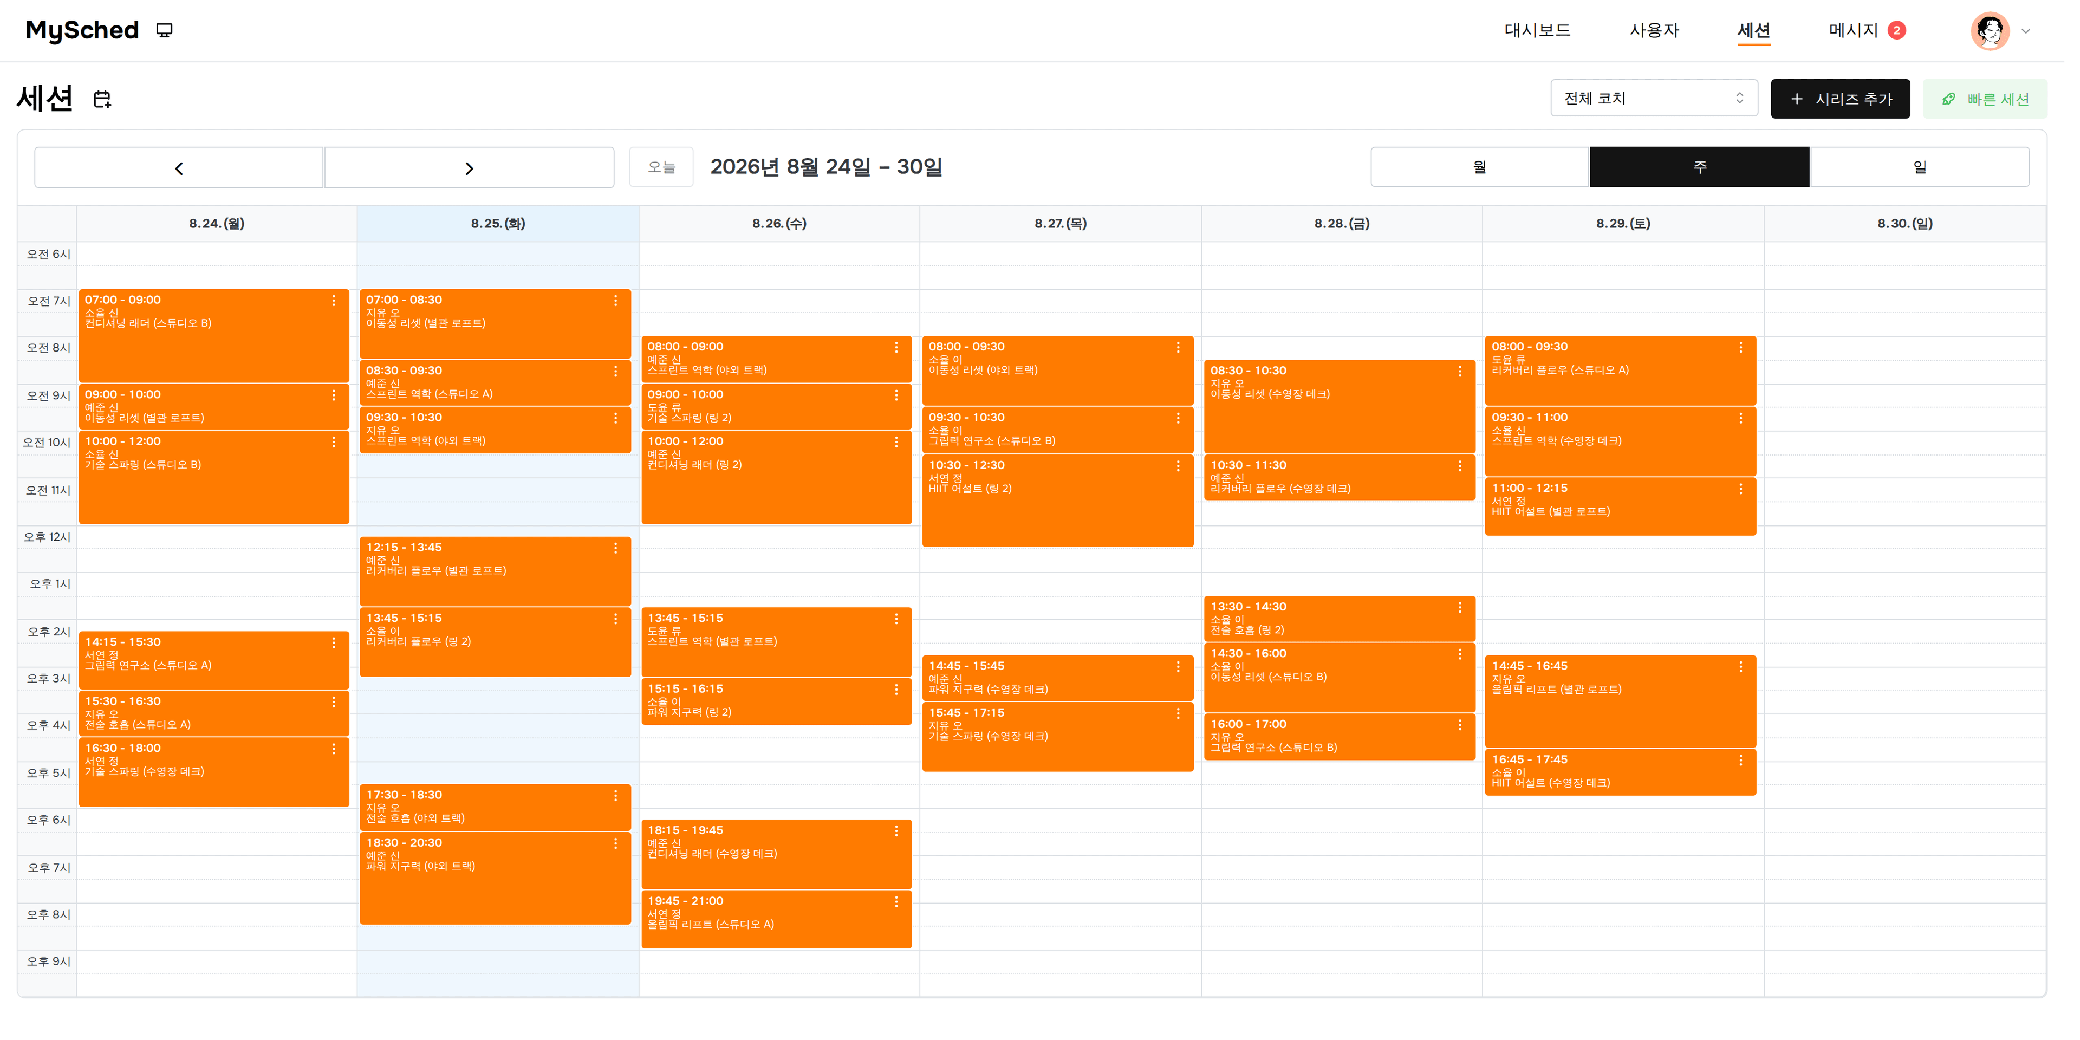Click the monitor icon next to MySched logo
The width and height of the screenshot is (2080, 1040).
(165, 31)
